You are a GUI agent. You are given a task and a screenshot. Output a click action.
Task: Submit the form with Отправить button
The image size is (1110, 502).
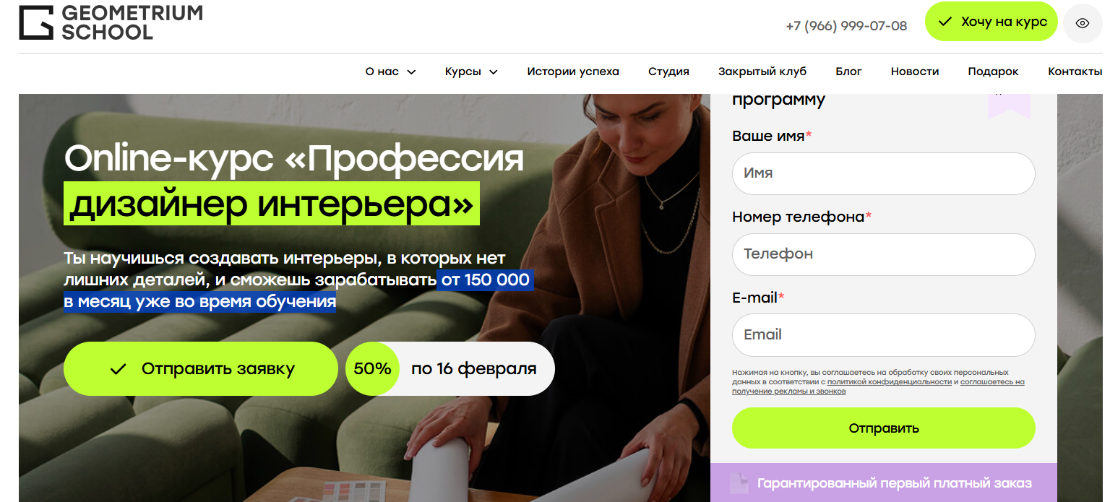[x=884, y=428]
